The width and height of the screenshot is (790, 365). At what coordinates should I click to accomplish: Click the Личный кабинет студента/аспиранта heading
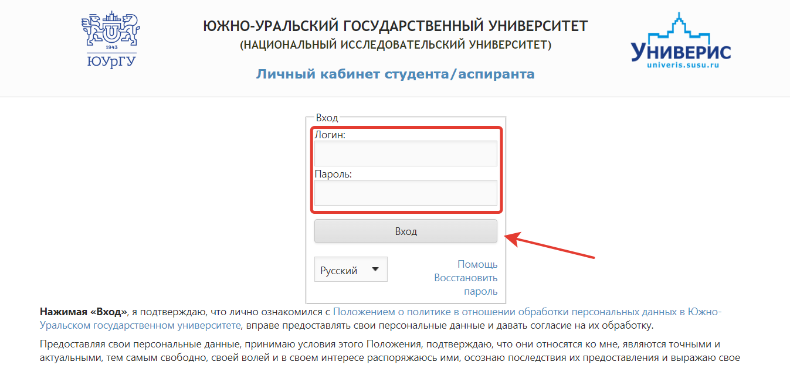(x=395, y=74)
